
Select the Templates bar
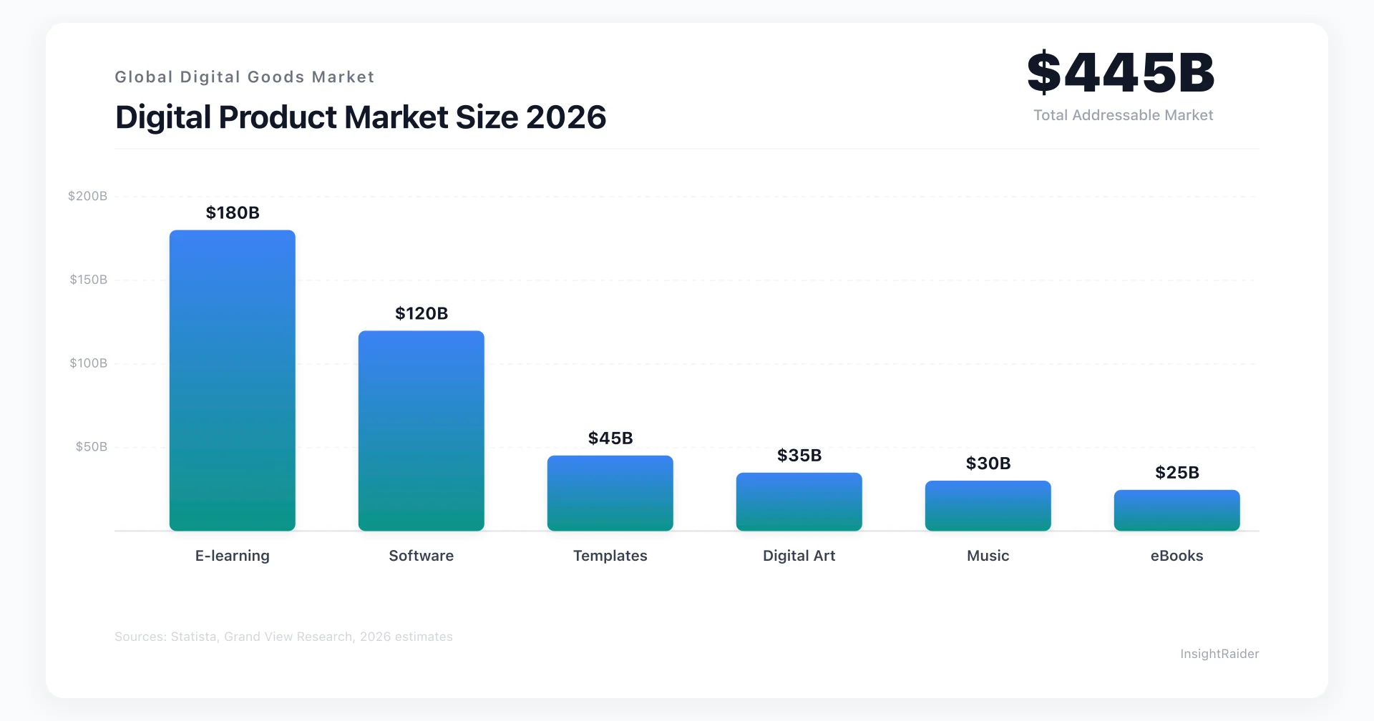610,494
